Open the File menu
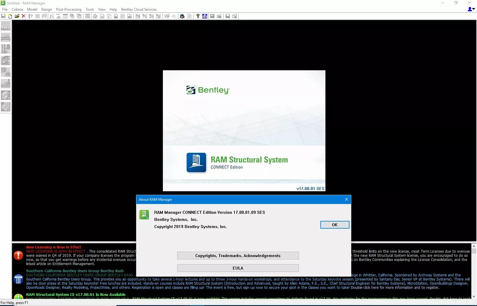Image resolution: width=477 pixels, height=306 pixels. click(x=5, y=9)
